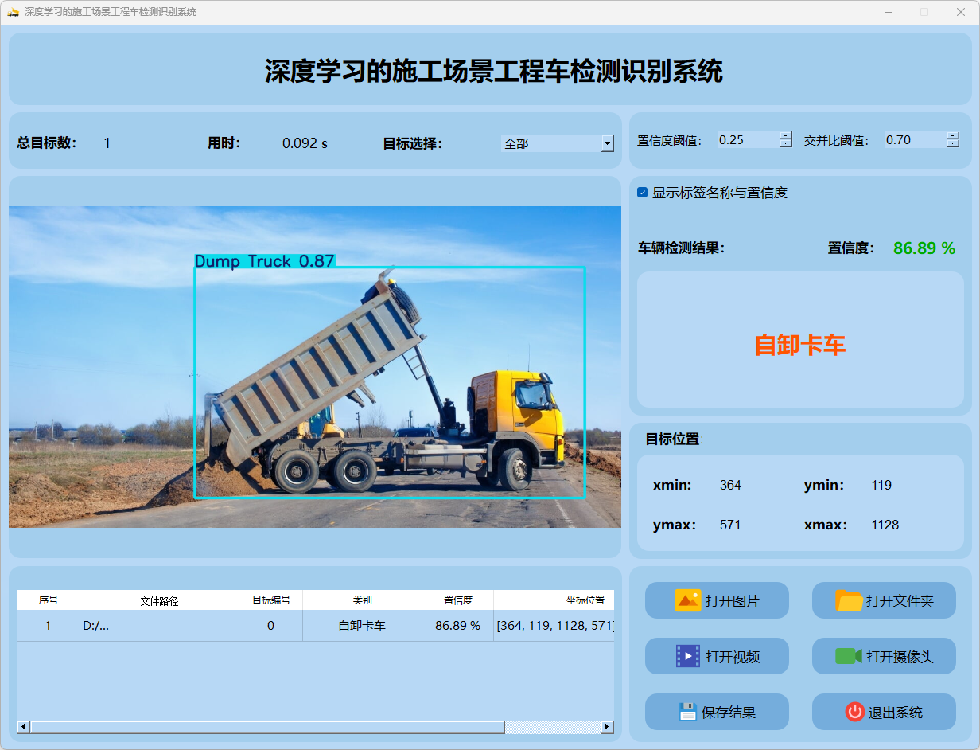Click the yellow folder icon for 打开文件夹
The image size is (980, 750).
pyautogui.click(x=849, y=600)
